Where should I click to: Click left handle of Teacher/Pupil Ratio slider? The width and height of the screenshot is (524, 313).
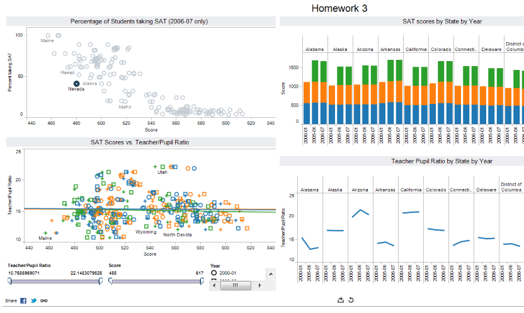click(x=9, y=282)
